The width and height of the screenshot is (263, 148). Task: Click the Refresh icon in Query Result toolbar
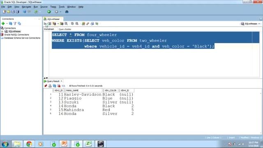coord(54,86)
